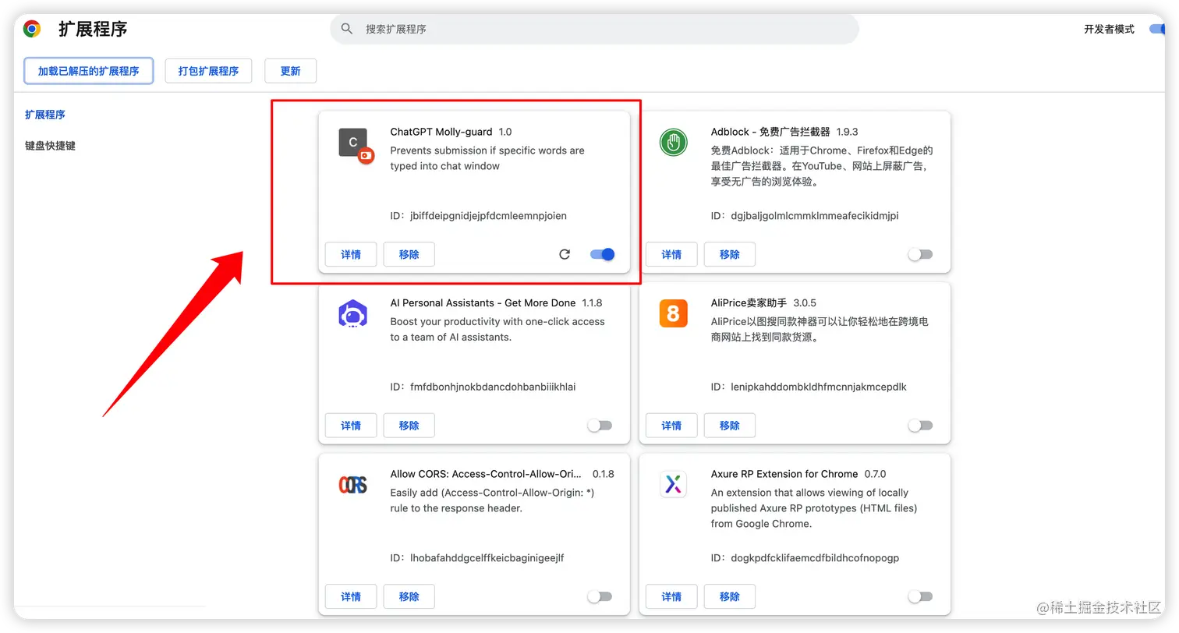Click the 开发者模式 label text
Viewport: 1179px width, 633px height.
click(x=1109, y=29)
